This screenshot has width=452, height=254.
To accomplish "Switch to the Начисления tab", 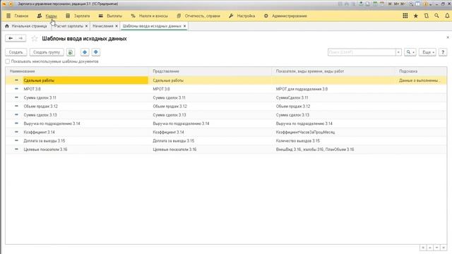I will click(103, 26).
